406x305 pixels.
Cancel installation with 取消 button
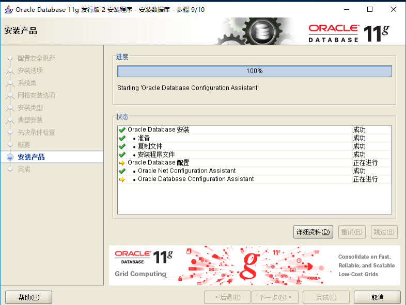[x=377, y=297]
